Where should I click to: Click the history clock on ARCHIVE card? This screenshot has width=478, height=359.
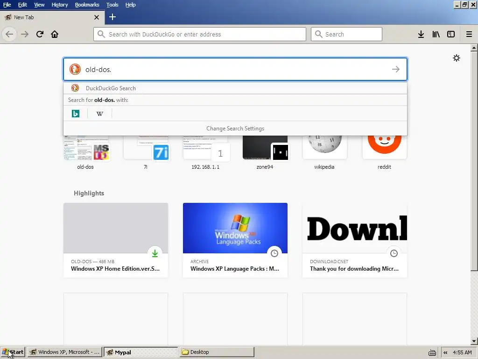[x=274, y=253]
